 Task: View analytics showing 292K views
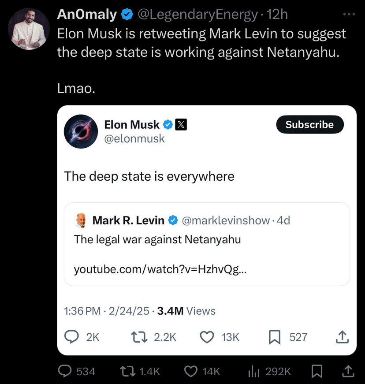[x=269, y=371]
